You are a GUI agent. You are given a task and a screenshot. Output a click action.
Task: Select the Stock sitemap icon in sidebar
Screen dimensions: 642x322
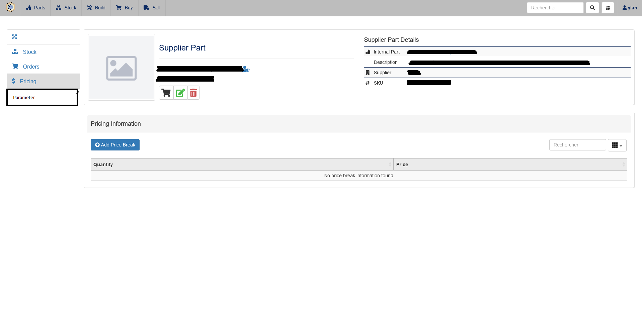15,51
